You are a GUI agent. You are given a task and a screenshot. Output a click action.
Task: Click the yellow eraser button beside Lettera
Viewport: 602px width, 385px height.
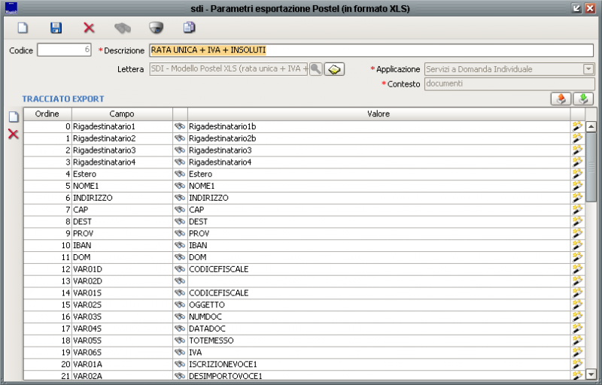[334, 69]
